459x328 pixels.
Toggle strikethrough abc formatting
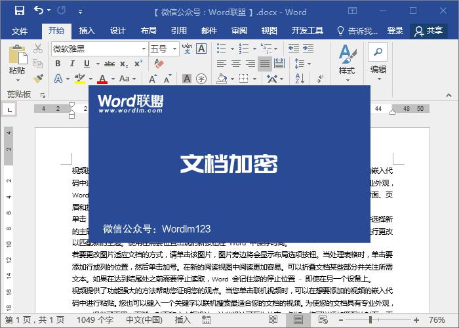[110, 64]
